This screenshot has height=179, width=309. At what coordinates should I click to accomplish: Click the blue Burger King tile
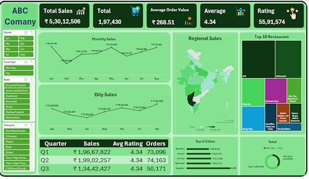(x=253, y=119)
